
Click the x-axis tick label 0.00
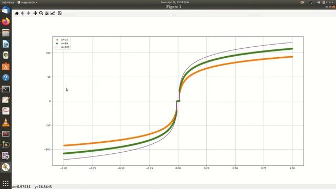coord(178,168)
